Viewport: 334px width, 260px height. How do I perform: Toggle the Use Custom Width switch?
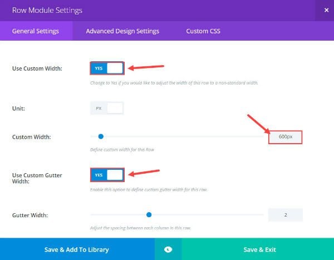[x=107, y=68]
